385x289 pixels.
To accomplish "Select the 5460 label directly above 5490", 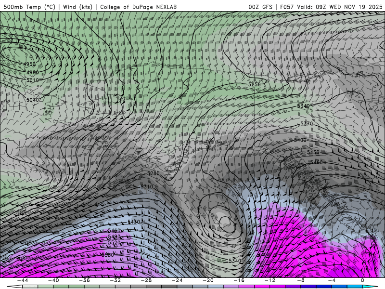I will point(115,231).
